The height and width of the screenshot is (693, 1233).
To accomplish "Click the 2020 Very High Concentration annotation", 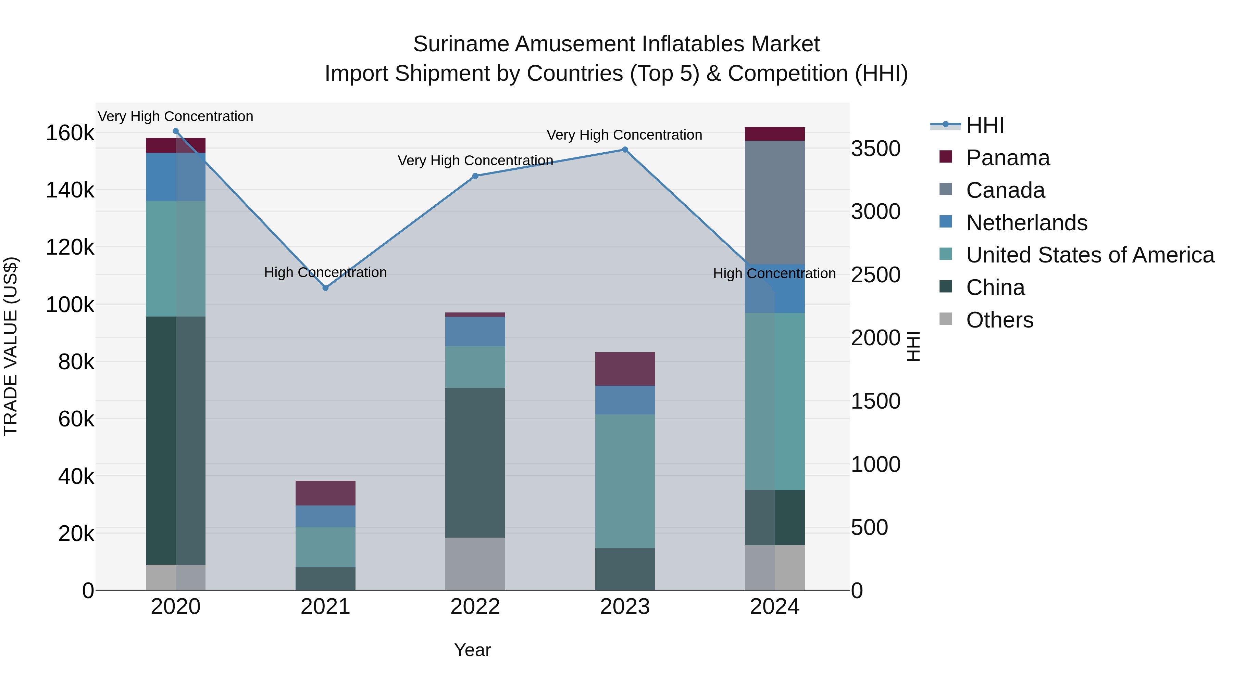I will (x=176, y=116).
